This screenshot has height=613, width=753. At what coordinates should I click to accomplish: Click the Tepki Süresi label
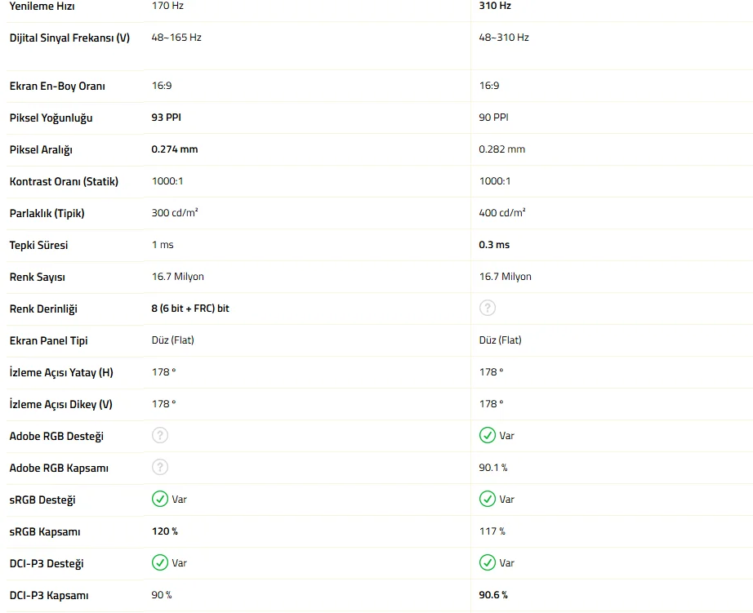(38, 245)
